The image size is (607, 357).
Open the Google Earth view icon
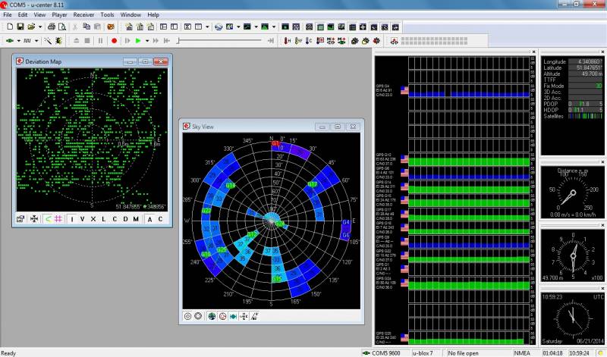[219, 27]
